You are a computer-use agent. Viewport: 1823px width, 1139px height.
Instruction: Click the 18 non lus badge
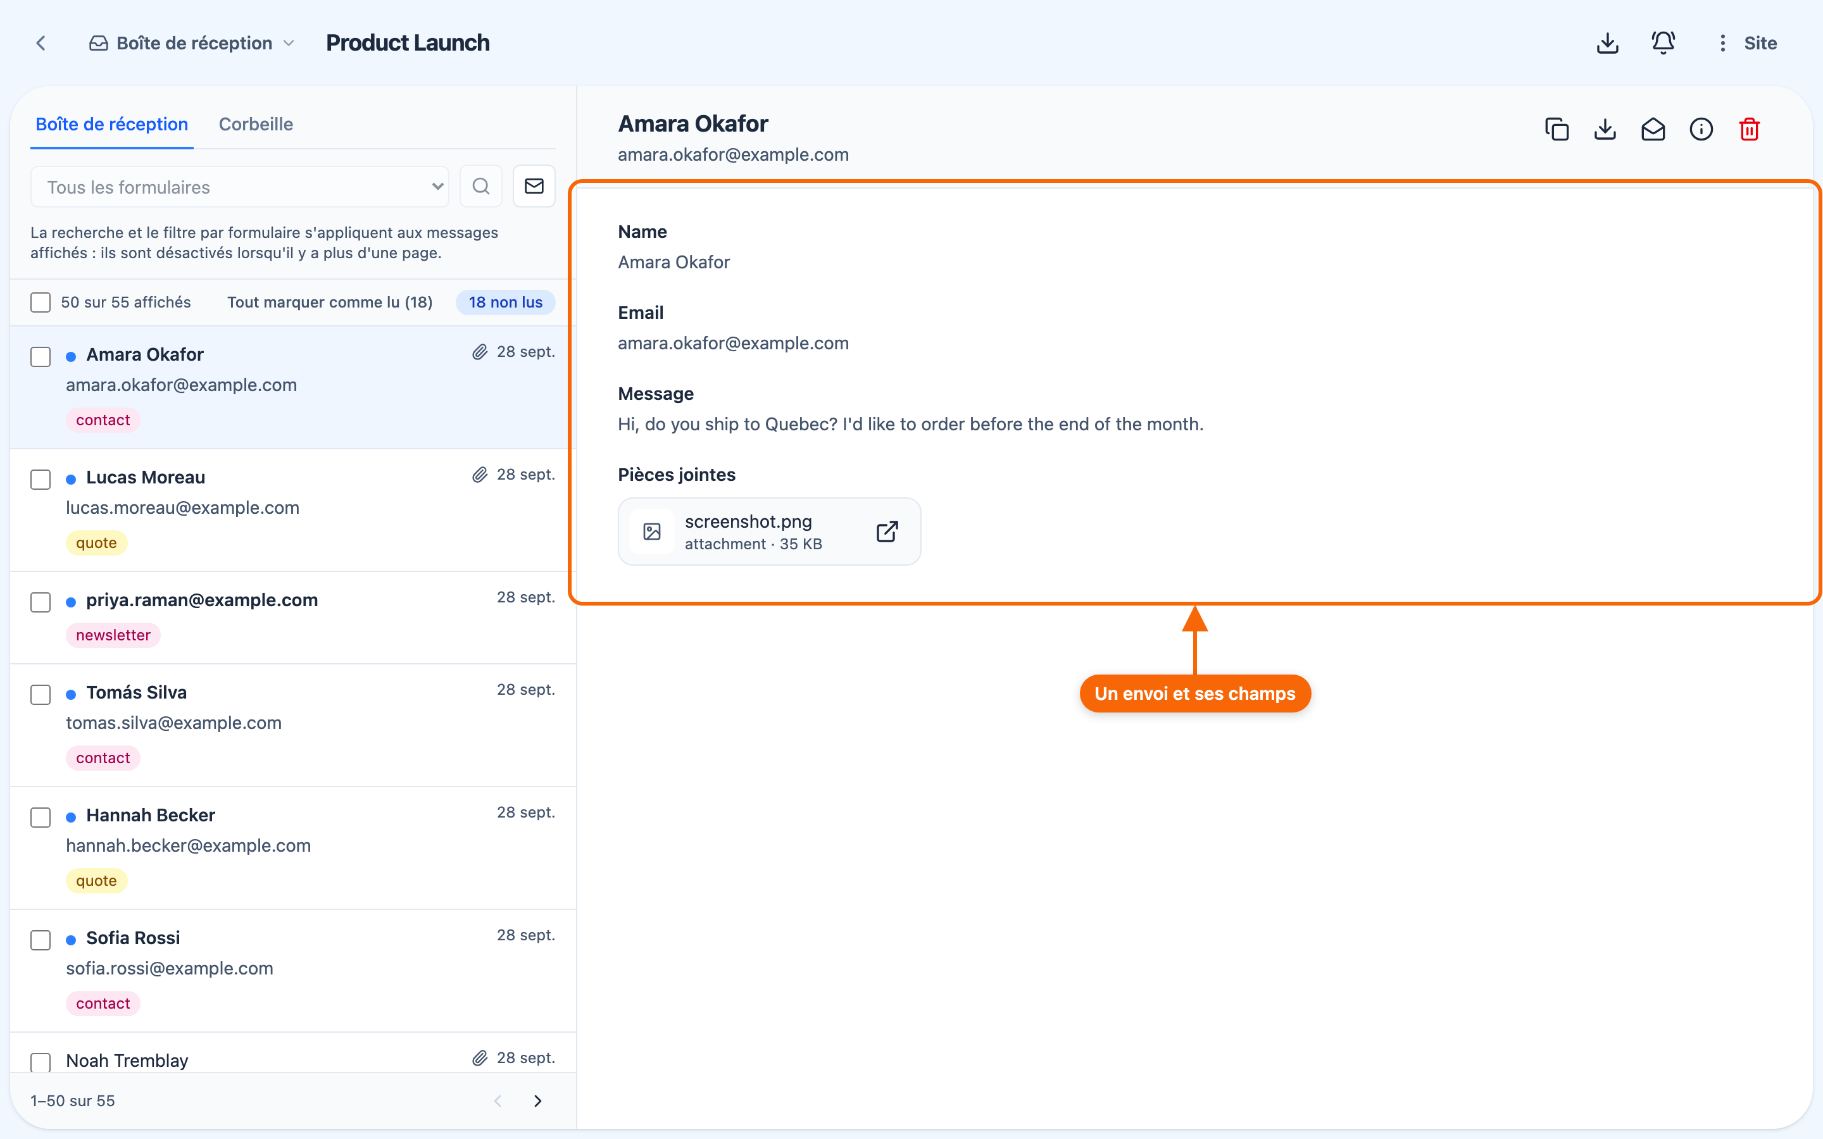[506, 302]
